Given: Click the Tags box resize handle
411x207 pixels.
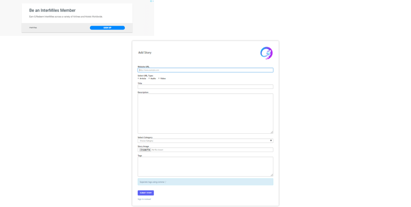Looking at the screenshot, I should click(272, 175).
